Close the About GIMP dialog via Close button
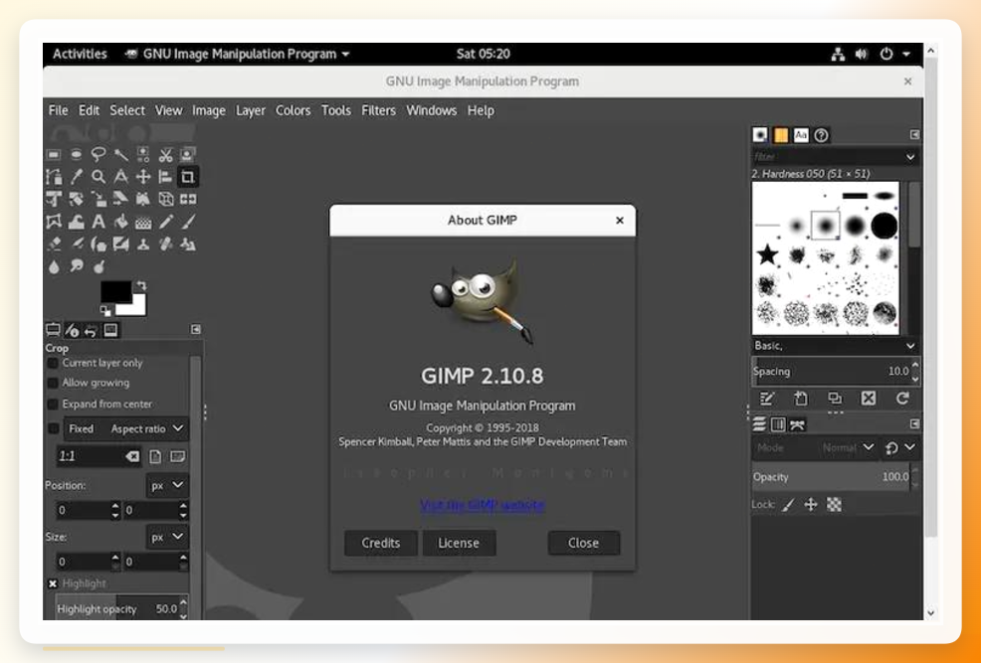The image size is (981, 663). pyautogui.click(x=584, y=543)
